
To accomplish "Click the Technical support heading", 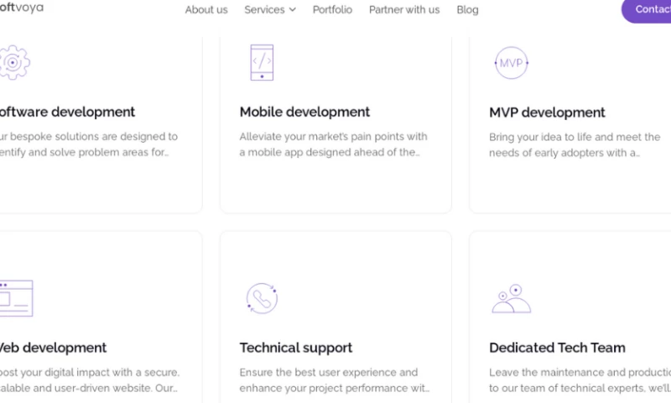I will [296, 348].
